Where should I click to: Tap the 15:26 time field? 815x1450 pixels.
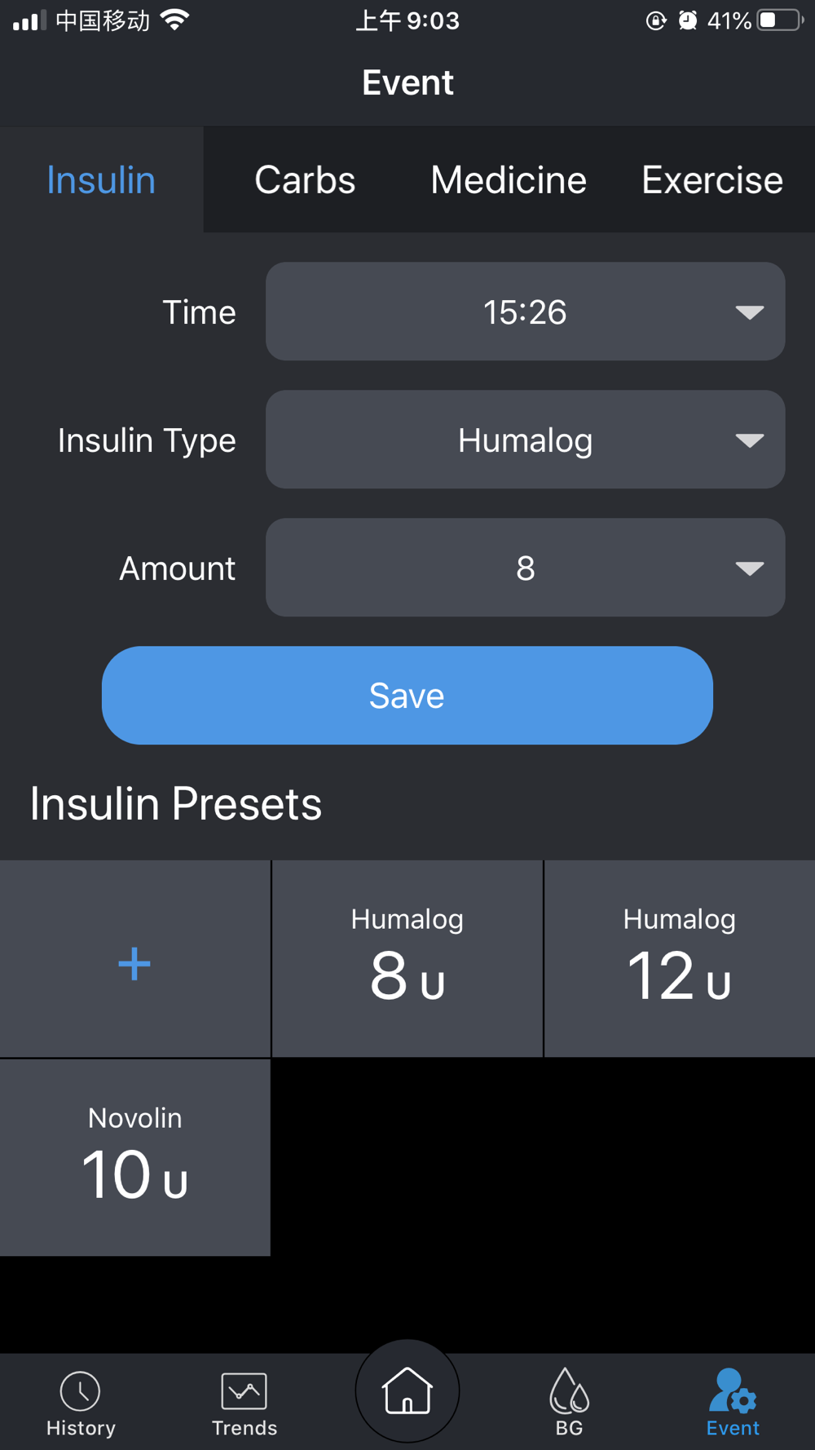point(526,312)
